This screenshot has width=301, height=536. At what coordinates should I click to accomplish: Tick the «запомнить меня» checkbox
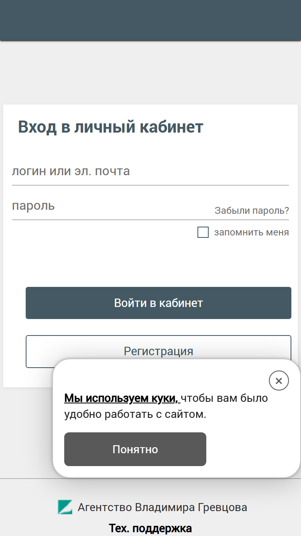tap(203, 232)
